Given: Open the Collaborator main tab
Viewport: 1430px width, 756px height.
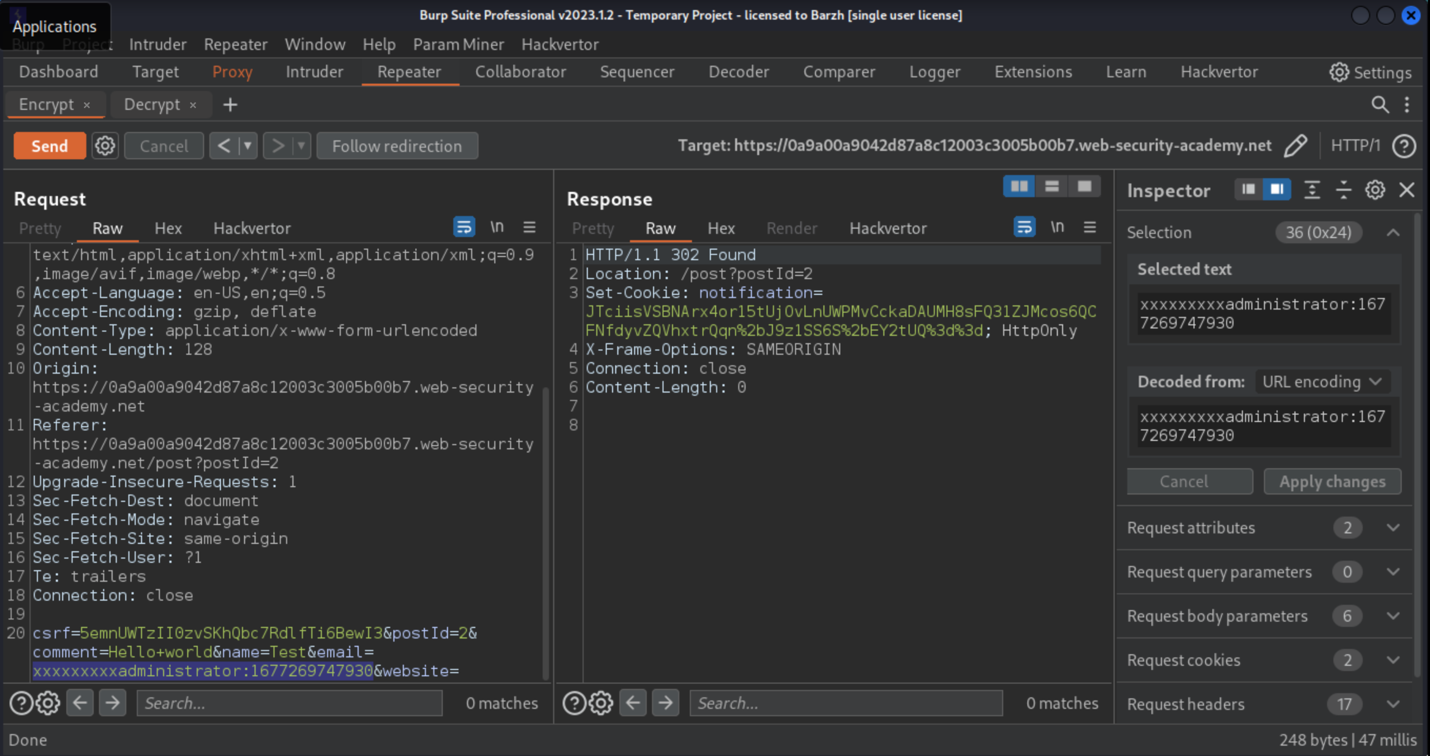Looking at the screenshot, I should (x=520, y=72).
